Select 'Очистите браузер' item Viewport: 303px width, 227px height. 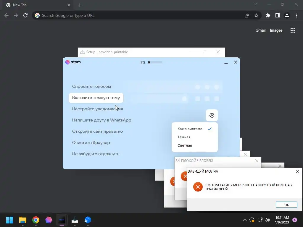pyautogui.click(x=91, y=142)
